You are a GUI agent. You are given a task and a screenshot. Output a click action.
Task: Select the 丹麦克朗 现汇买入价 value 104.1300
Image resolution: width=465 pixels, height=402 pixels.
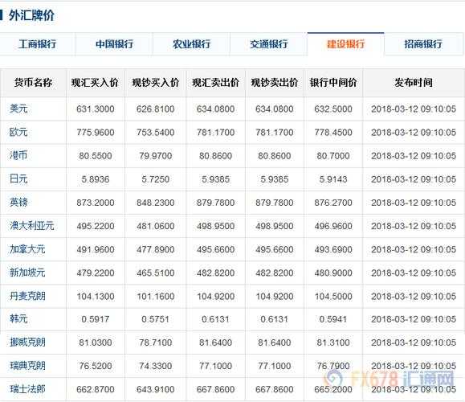[96, 297]
